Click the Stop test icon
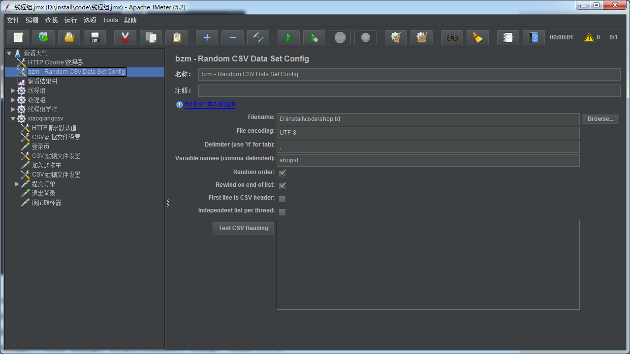Screen dimensions: 630x354 (340, 37)
